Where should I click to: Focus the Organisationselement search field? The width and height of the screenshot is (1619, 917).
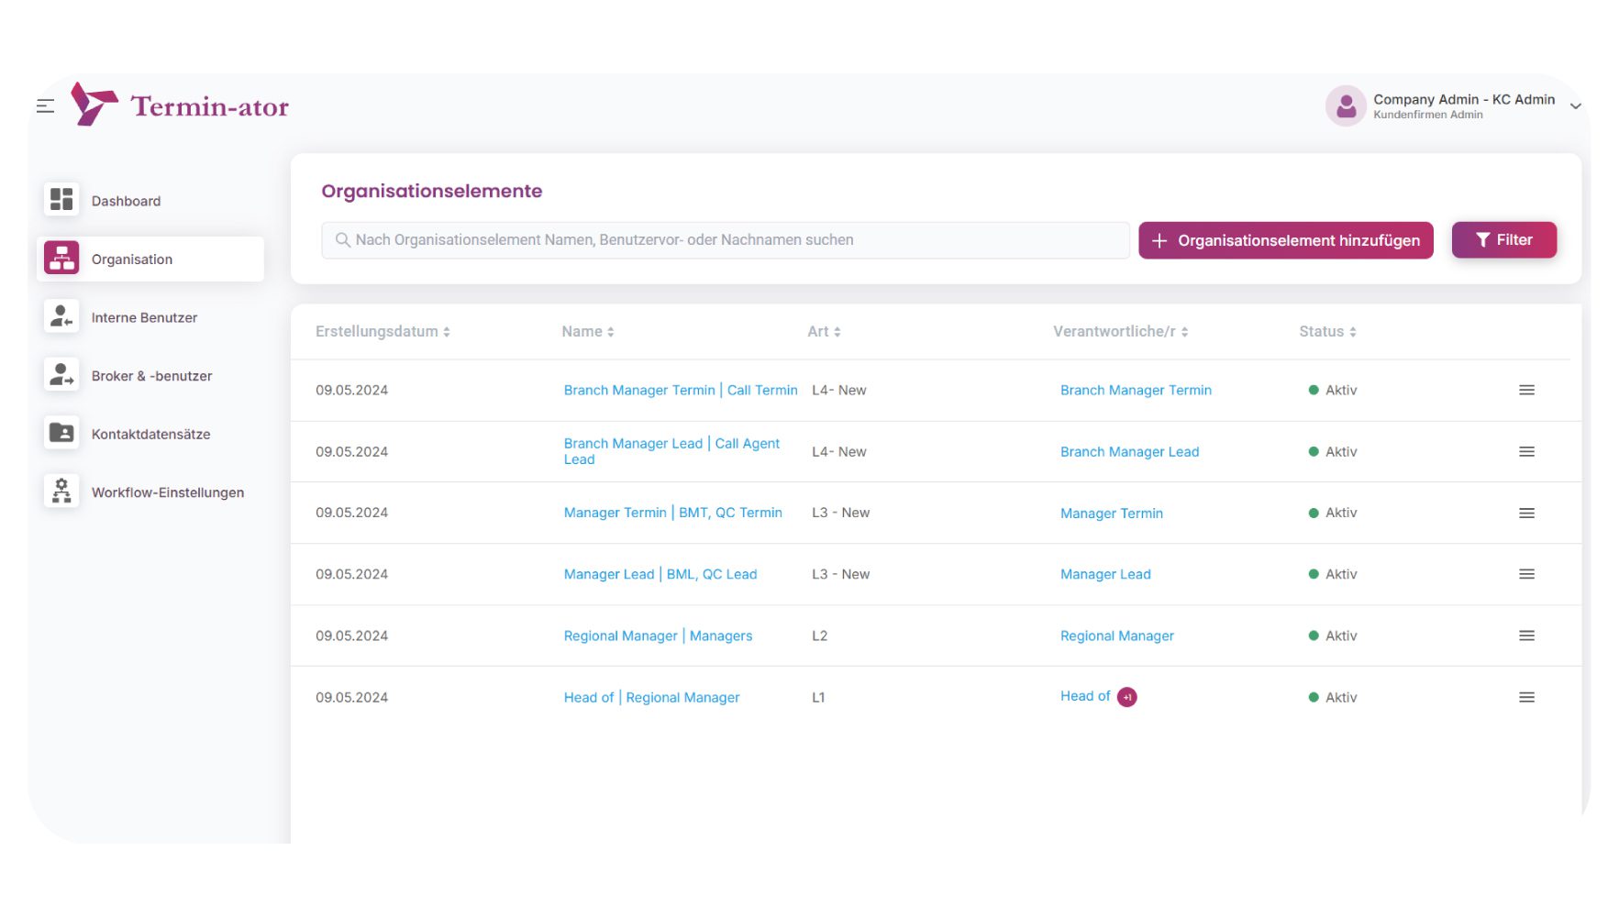coord(725,240)
